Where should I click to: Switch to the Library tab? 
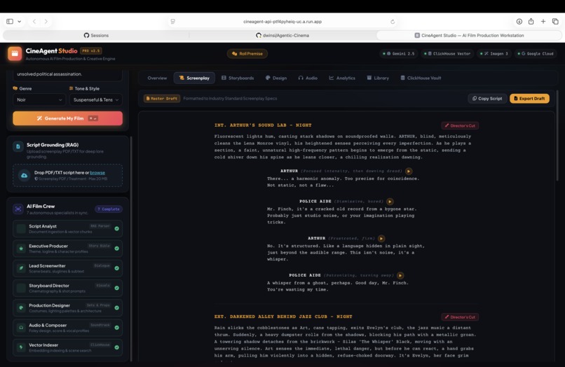(378, 78)
